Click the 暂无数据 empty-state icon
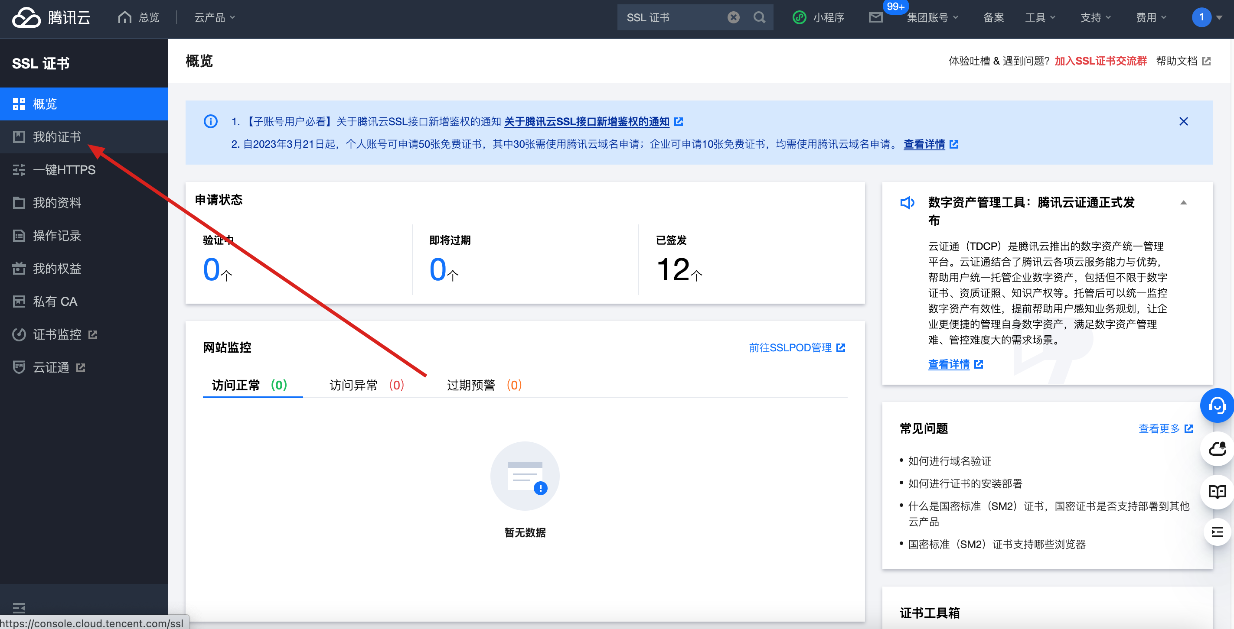 [x=525, y=476]
